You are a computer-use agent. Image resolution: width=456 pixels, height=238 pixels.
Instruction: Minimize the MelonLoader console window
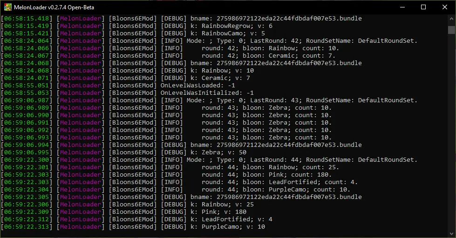(402, 7)
